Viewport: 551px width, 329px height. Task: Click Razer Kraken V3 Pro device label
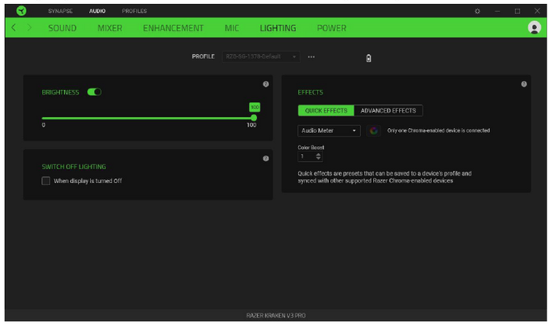(x=275, y=316)
